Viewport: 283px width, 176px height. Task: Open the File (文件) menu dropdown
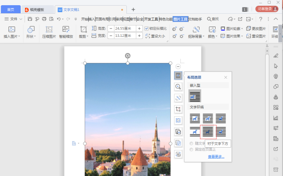coord(13,19)
